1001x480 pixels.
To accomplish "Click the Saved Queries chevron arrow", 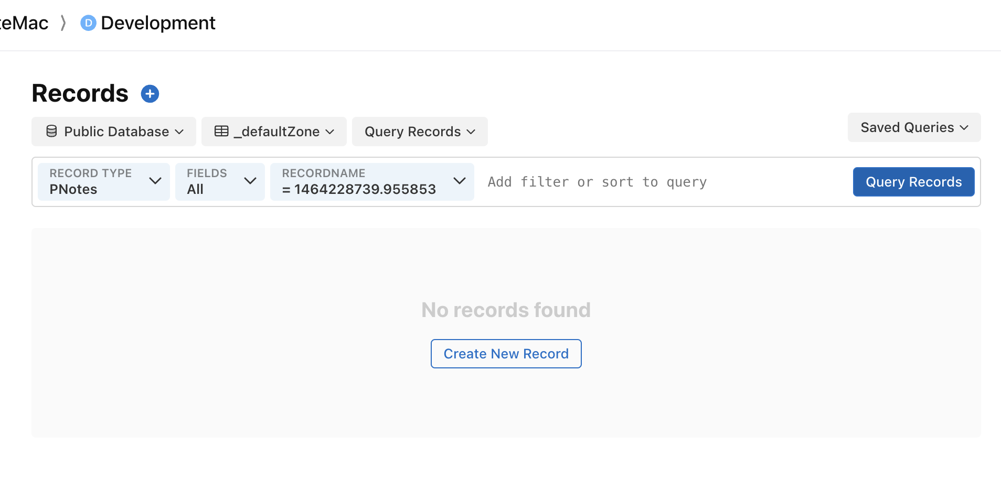I will coord(964,127).
